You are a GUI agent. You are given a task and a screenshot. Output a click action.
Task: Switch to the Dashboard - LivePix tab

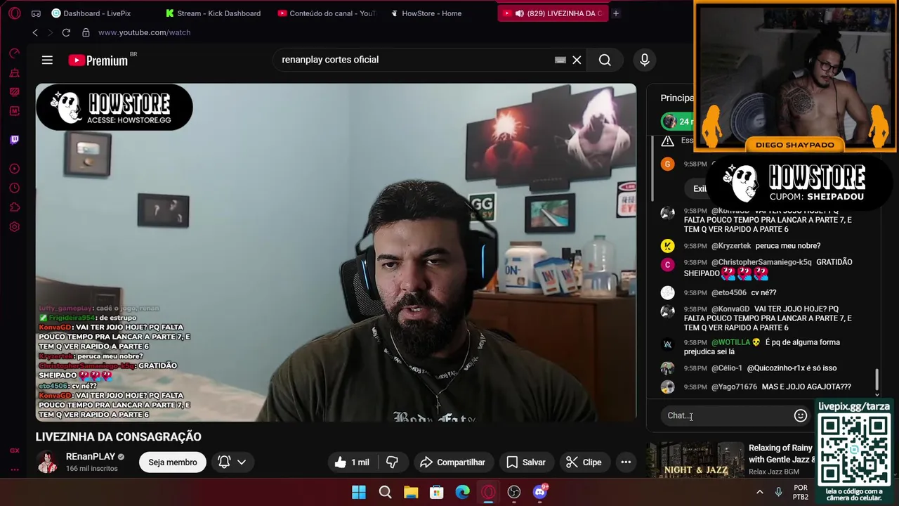90,13
